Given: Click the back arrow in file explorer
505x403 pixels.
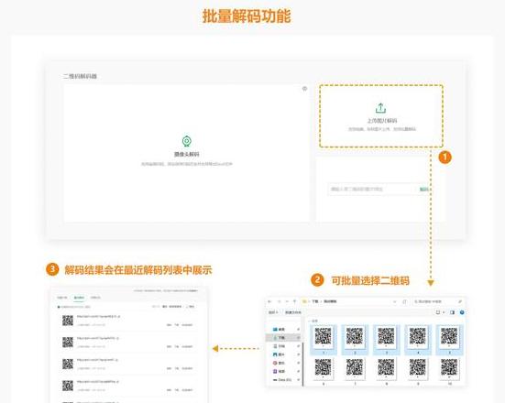Looking at the screenshot, I should pos(269,301).
